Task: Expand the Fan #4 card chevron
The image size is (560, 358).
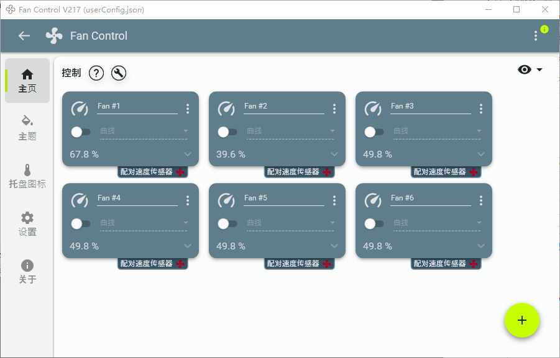Action: [x=188, y=246]
